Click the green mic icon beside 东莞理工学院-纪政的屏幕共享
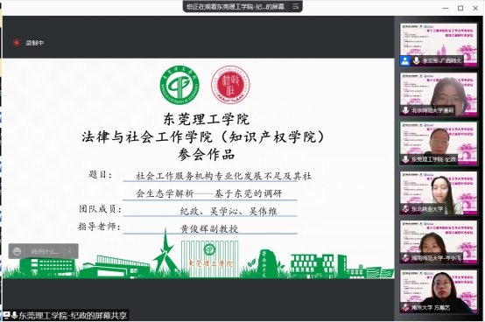The height and width of the screenshot is (322, 485). point(14,315)
